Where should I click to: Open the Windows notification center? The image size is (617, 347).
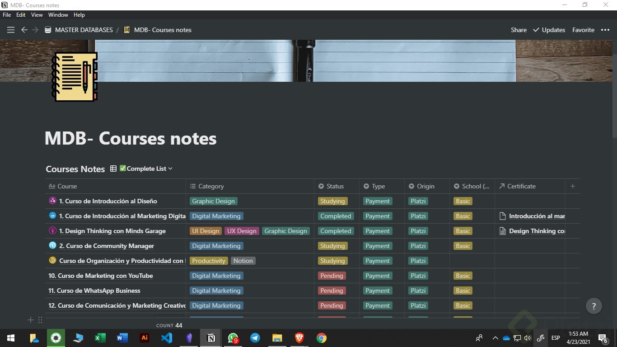coord(603,338)
